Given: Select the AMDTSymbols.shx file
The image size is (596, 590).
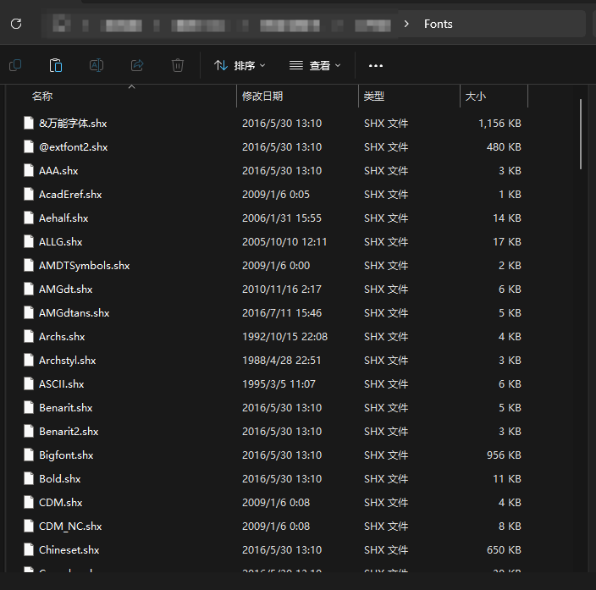Looking at the screenshot, I should 84,265.
